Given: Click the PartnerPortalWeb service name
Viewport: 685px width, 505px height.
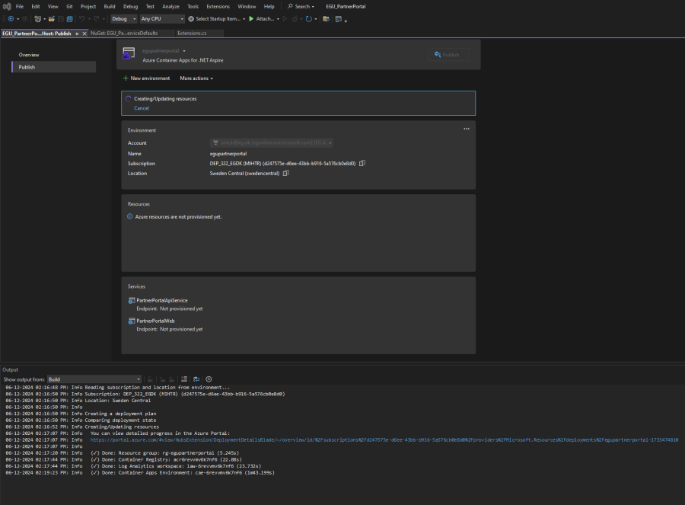Looking at the screenshot, I should point(155,321).
